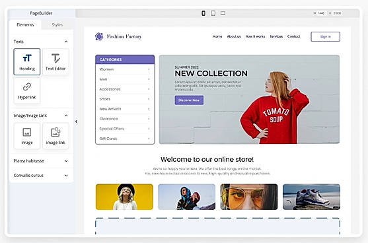The height and width of the screenshot is (243, 368).
Task: Open Contact navigation item
Action: pyautogui.click(x=293, y=36)
